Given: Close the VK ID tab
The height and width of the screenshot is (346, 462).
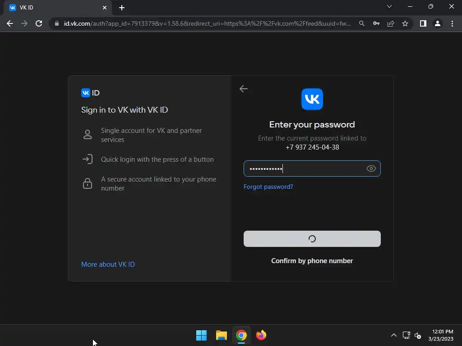Looking at the screenshot, I should pos(105,8).
